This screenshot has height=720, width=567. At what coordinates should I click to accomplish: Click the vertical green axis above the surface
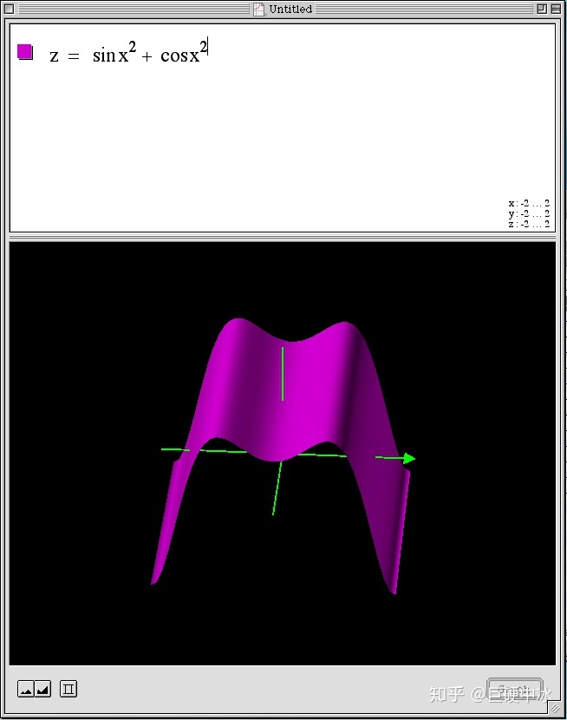(x=283, y=373)
